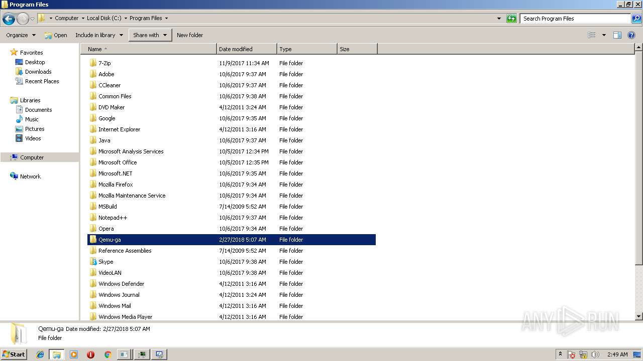The image size is (643, 361).
Task: Click the Open toolbar button
Action: [56, 35]
